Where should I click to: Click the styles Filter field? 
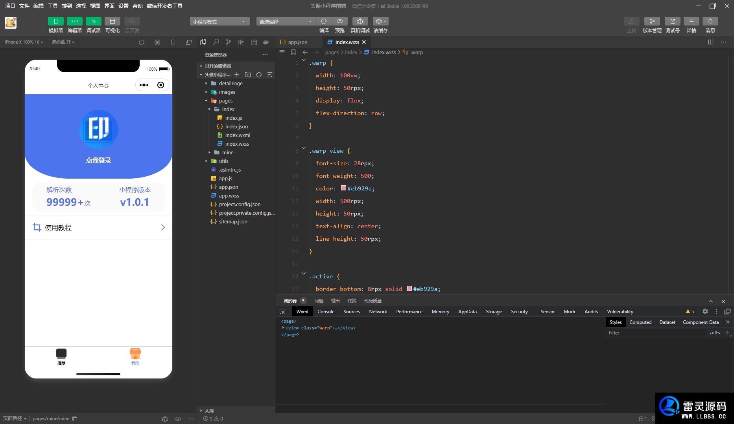(x=656, y=333)
